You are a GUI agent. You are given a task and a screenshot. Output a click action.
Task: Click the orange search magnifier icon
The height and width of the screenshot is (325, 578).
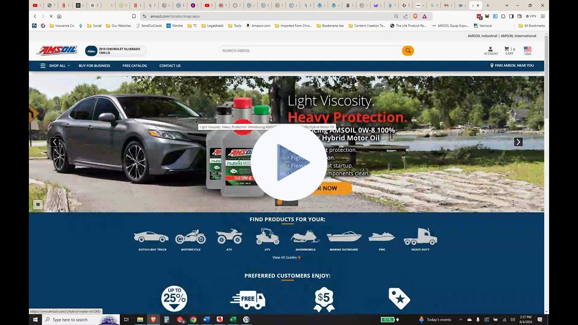[x=408, y=51]
